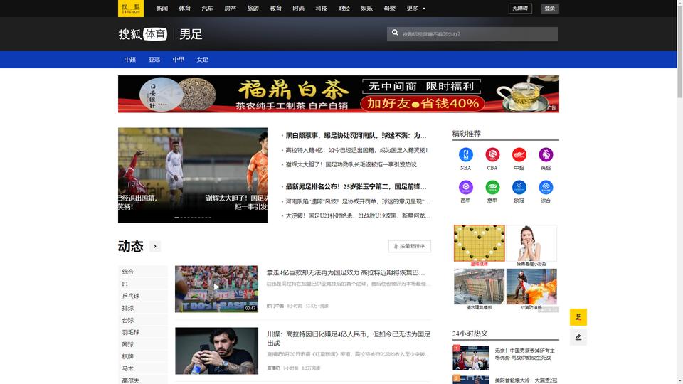
Task: Select 台球 in the category list
Action: [x=127, y=321]
